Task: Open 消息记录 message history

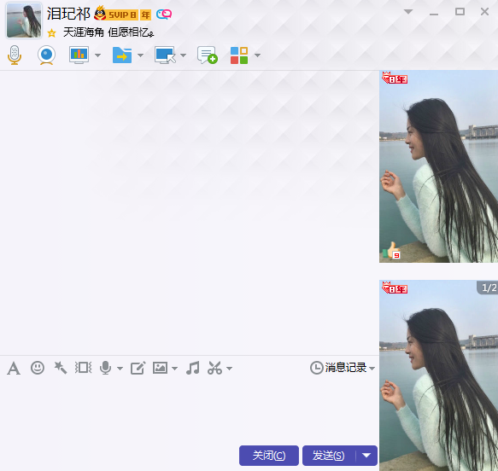Action: (343, 368)
